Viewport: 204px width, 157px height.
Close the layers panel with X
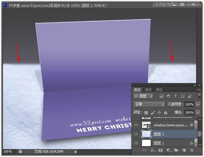(200, 85)
